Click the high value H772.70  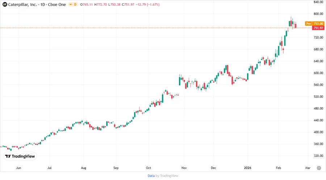click(x=101, y=4)
